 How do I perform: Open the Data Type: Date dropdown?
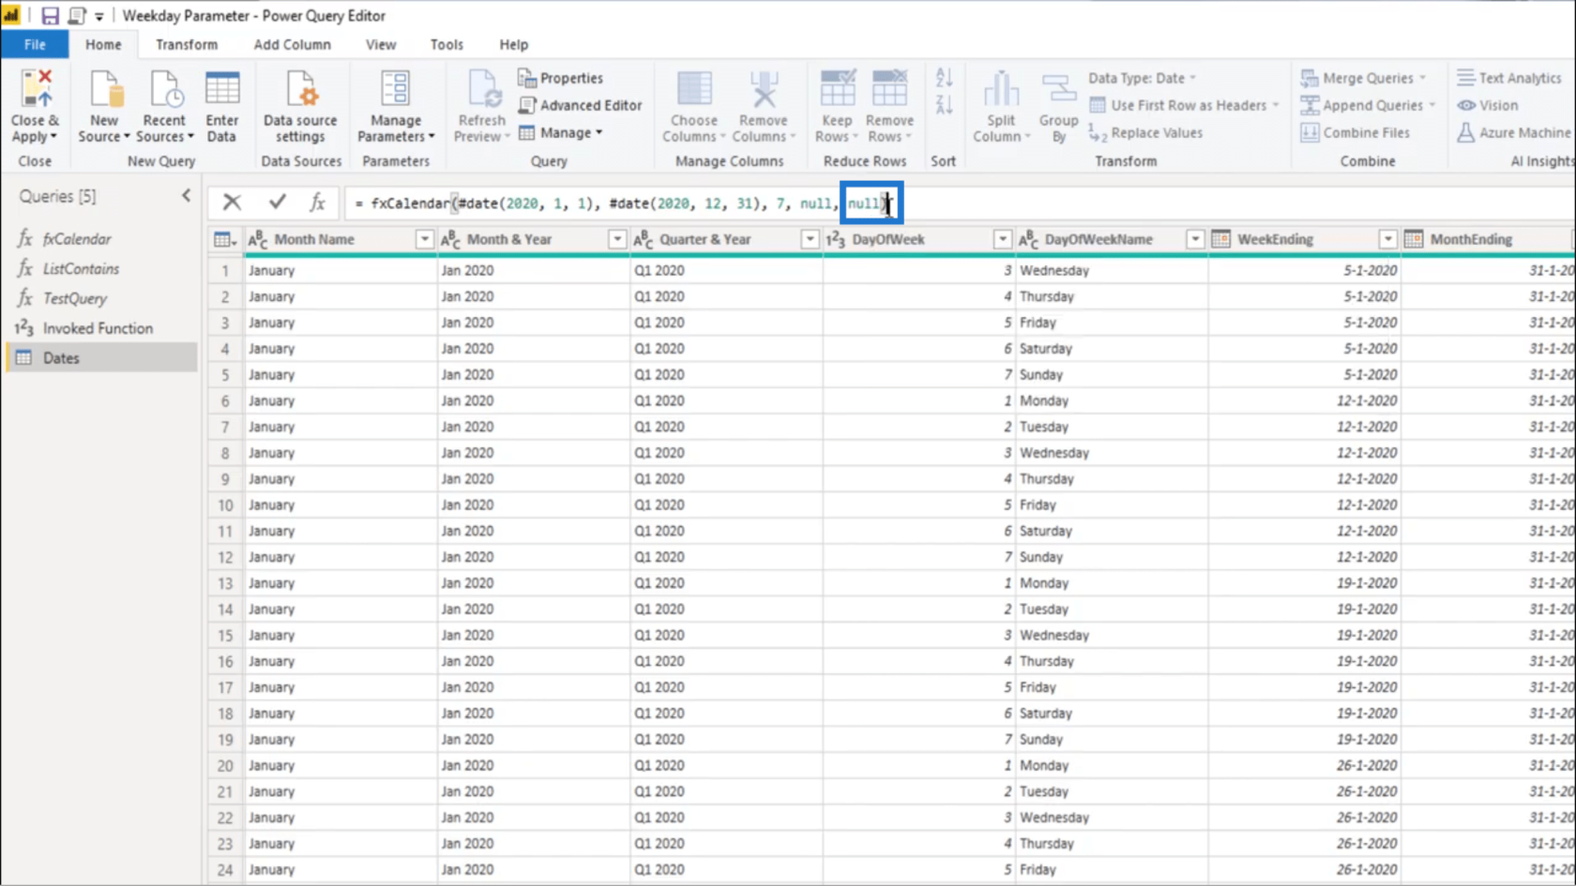1142,78
